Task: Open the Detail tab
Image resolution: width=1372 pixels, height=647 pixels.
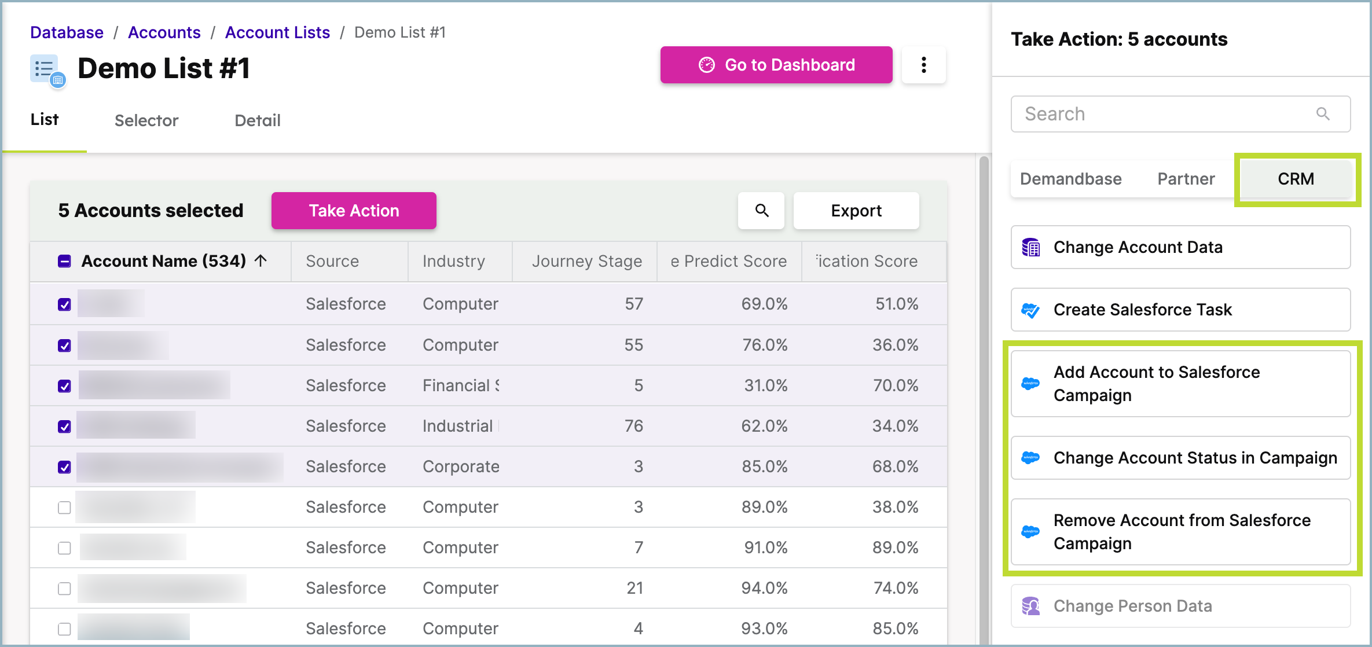Action: [258, 120]
